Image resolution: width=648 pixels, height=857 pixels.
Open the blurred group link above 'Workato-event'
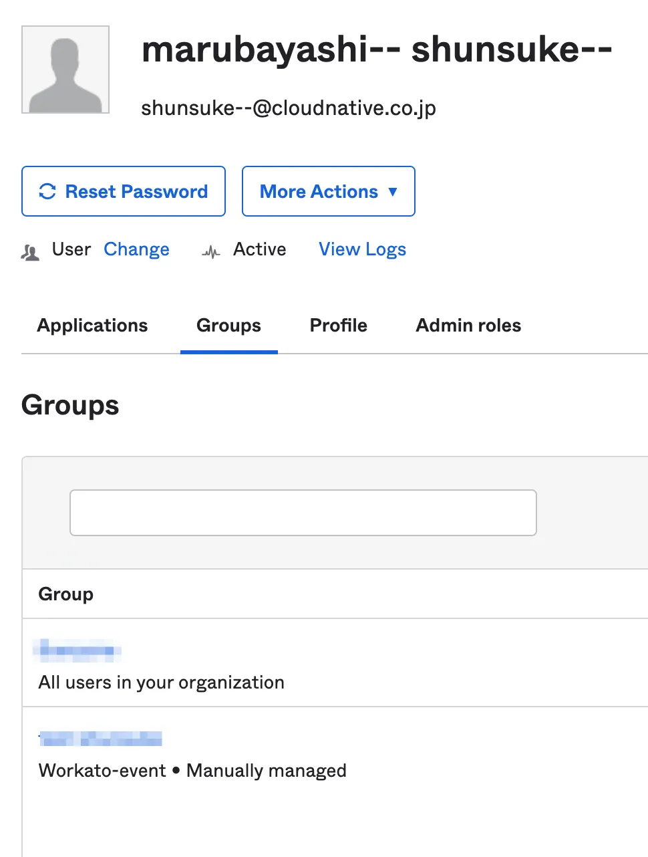(100, 739)
